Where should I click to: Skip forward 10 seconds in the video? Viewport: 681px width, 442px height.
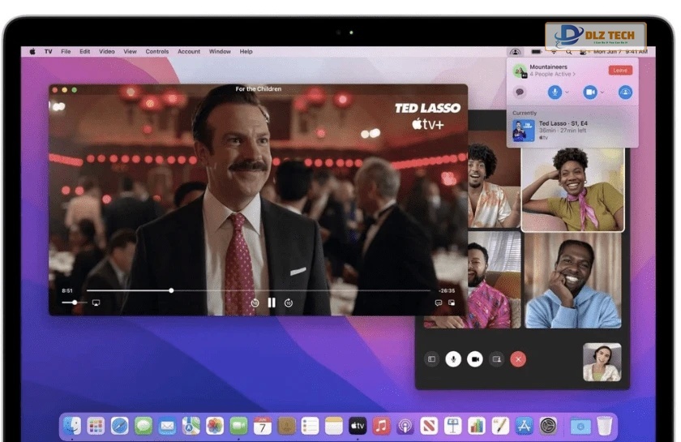pos(289,303)
